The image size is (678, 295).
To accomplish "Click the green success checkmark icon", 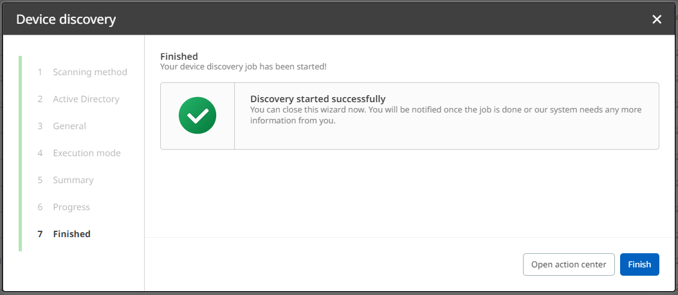I will (197, 116).
